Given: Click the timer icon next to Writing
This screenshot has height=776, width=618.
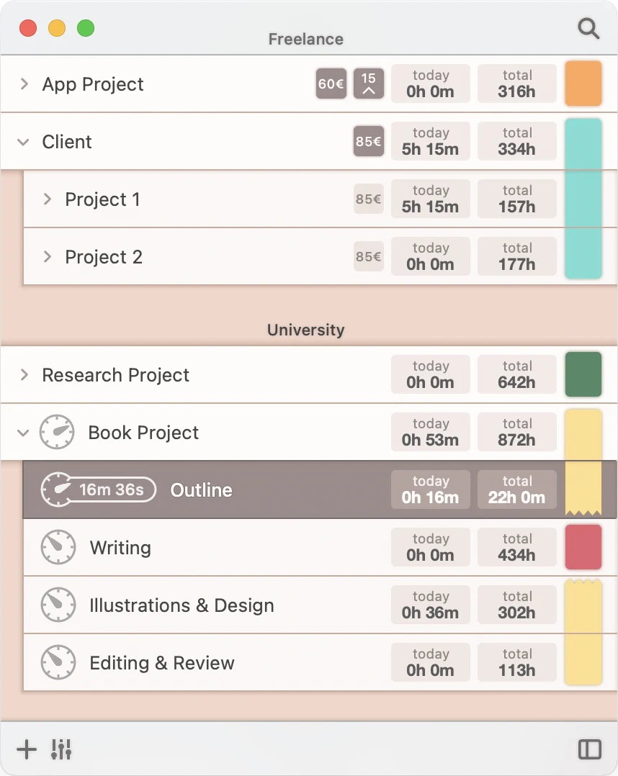Looking at the screenshot, I should point(58,547).
